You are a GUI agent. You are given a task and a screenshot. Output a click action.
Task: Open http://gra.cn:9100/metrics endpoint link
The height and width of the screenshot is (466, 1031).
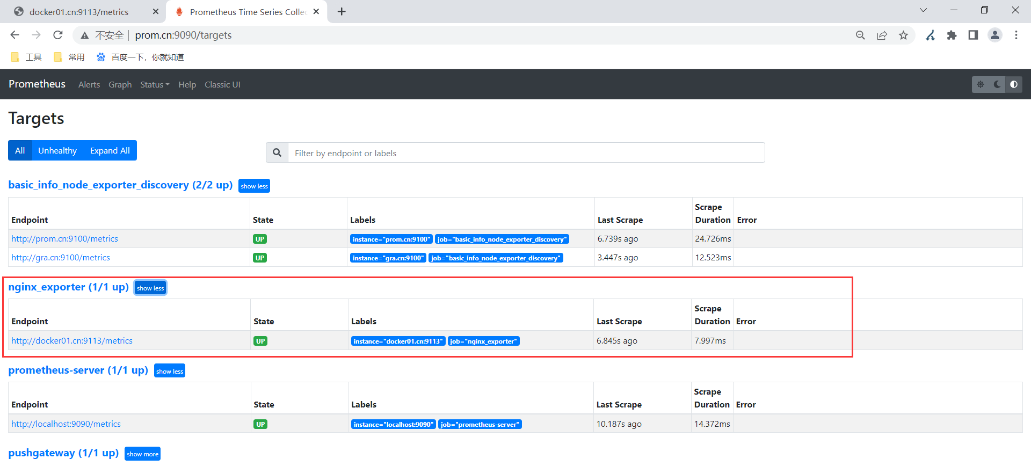(61, 258)
